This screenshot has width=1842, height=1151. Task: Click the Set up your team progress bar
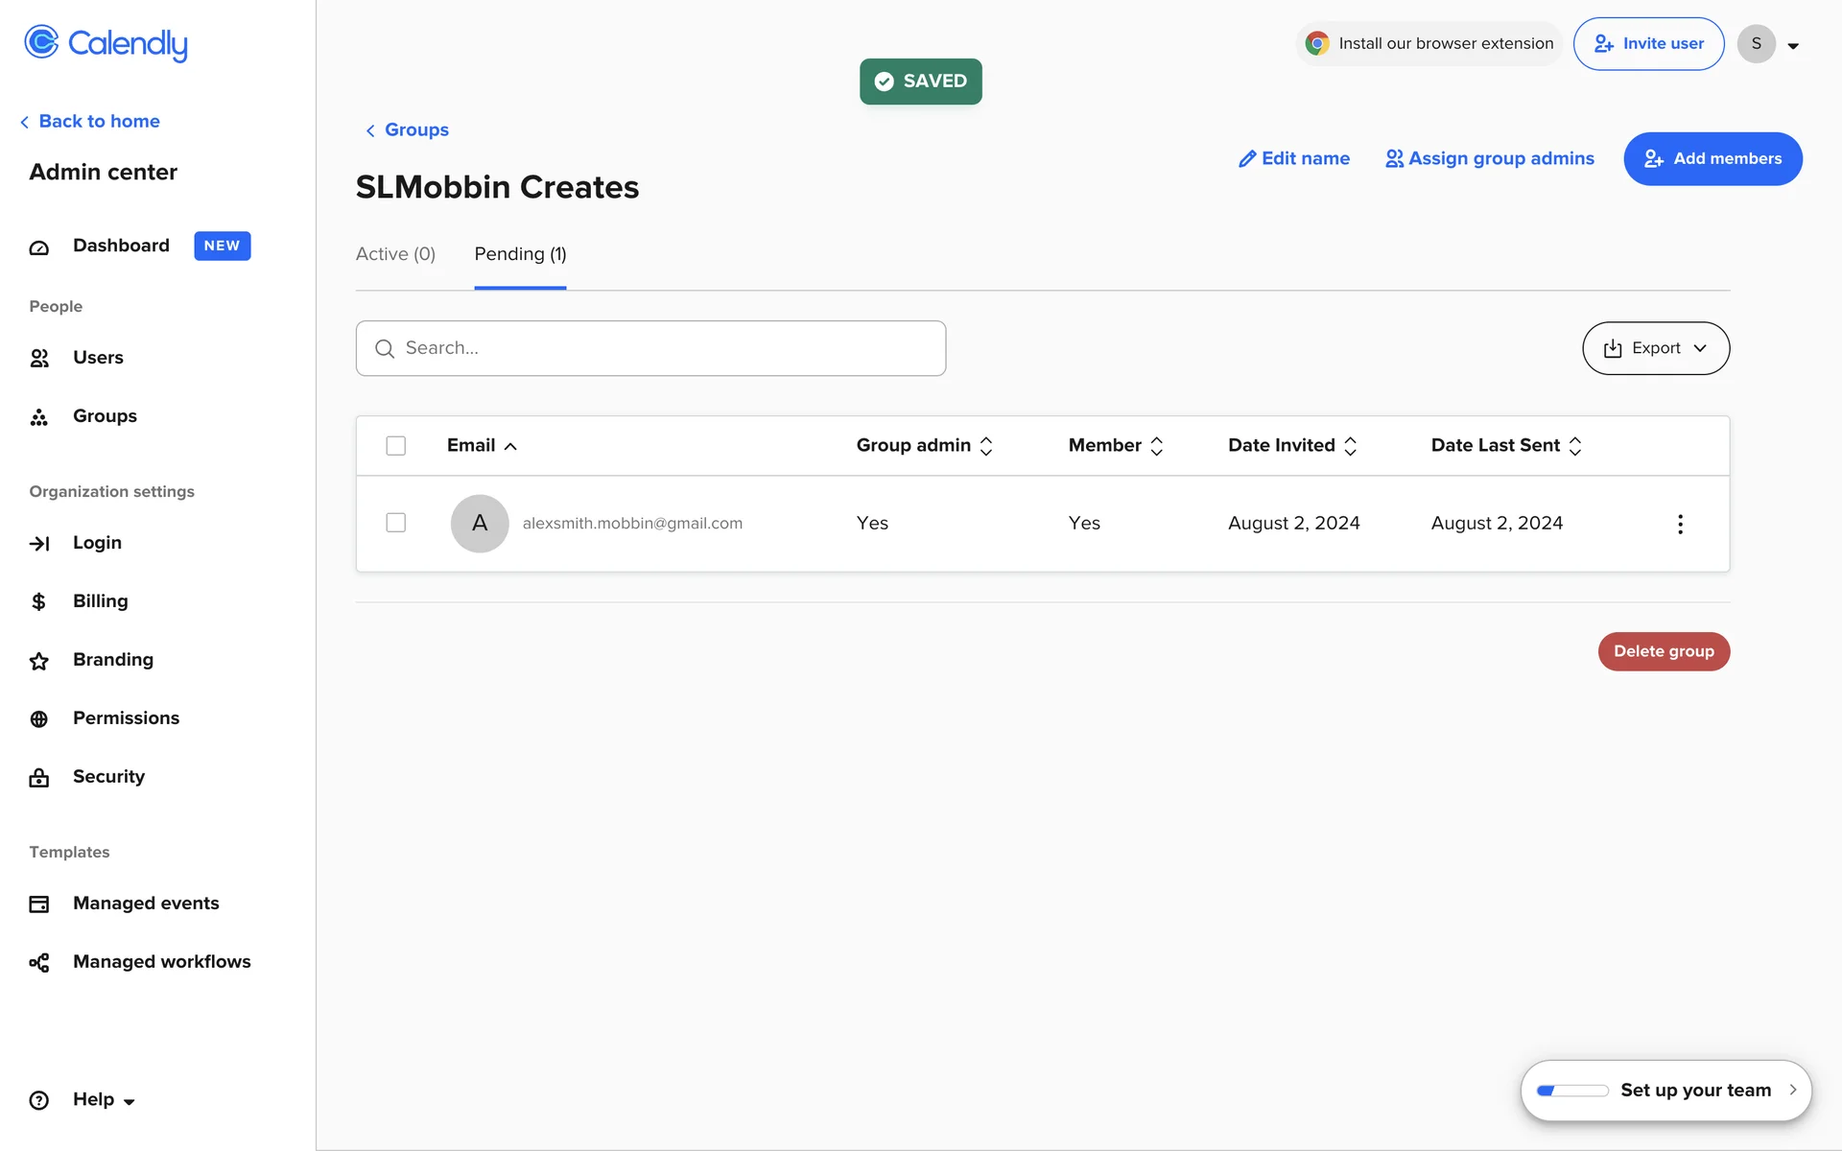[x=1572, y=1091]
